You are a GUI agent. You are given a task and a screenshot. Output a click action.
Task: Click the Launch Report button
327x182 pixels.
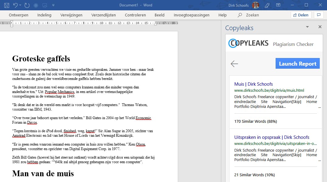[x=298, y=64]
